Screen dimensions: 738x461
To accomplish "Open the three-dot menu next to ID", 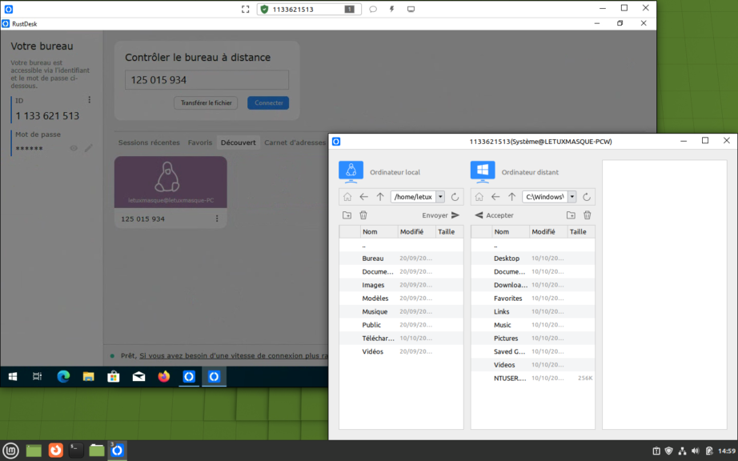I will tap(89, 99).
